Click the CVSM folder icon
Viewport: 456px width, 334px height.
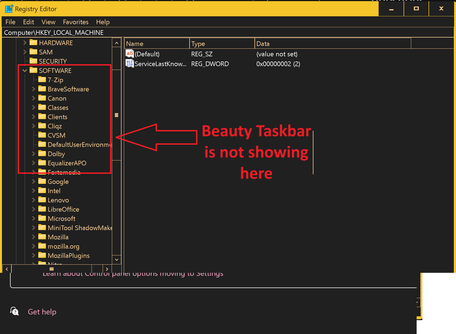click(x=42, y=135)
